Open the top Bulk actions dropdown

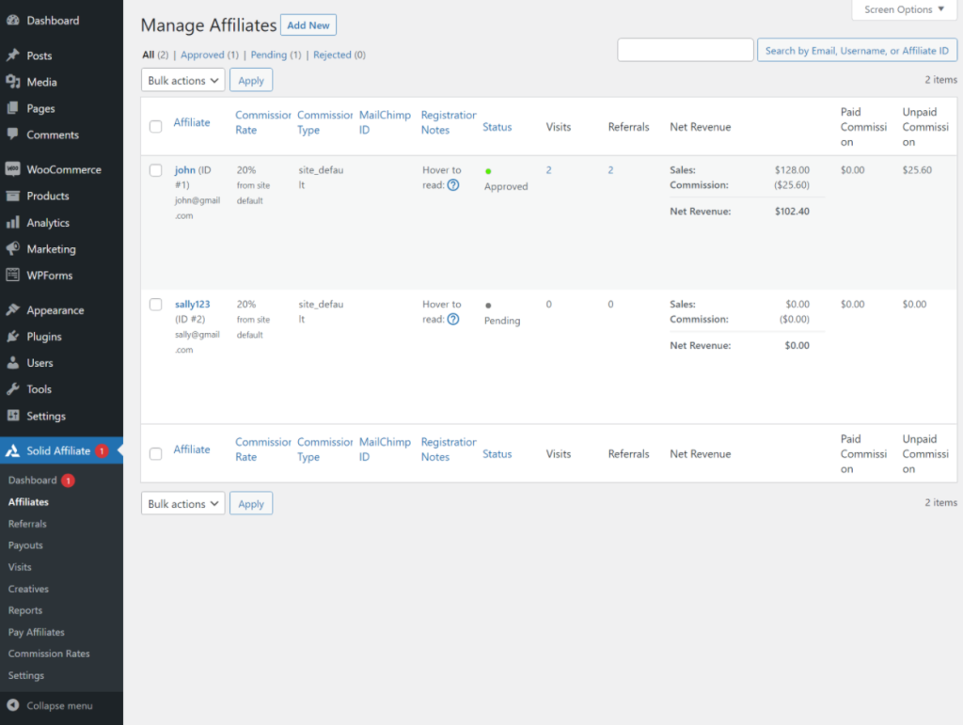tap(183, 81)
